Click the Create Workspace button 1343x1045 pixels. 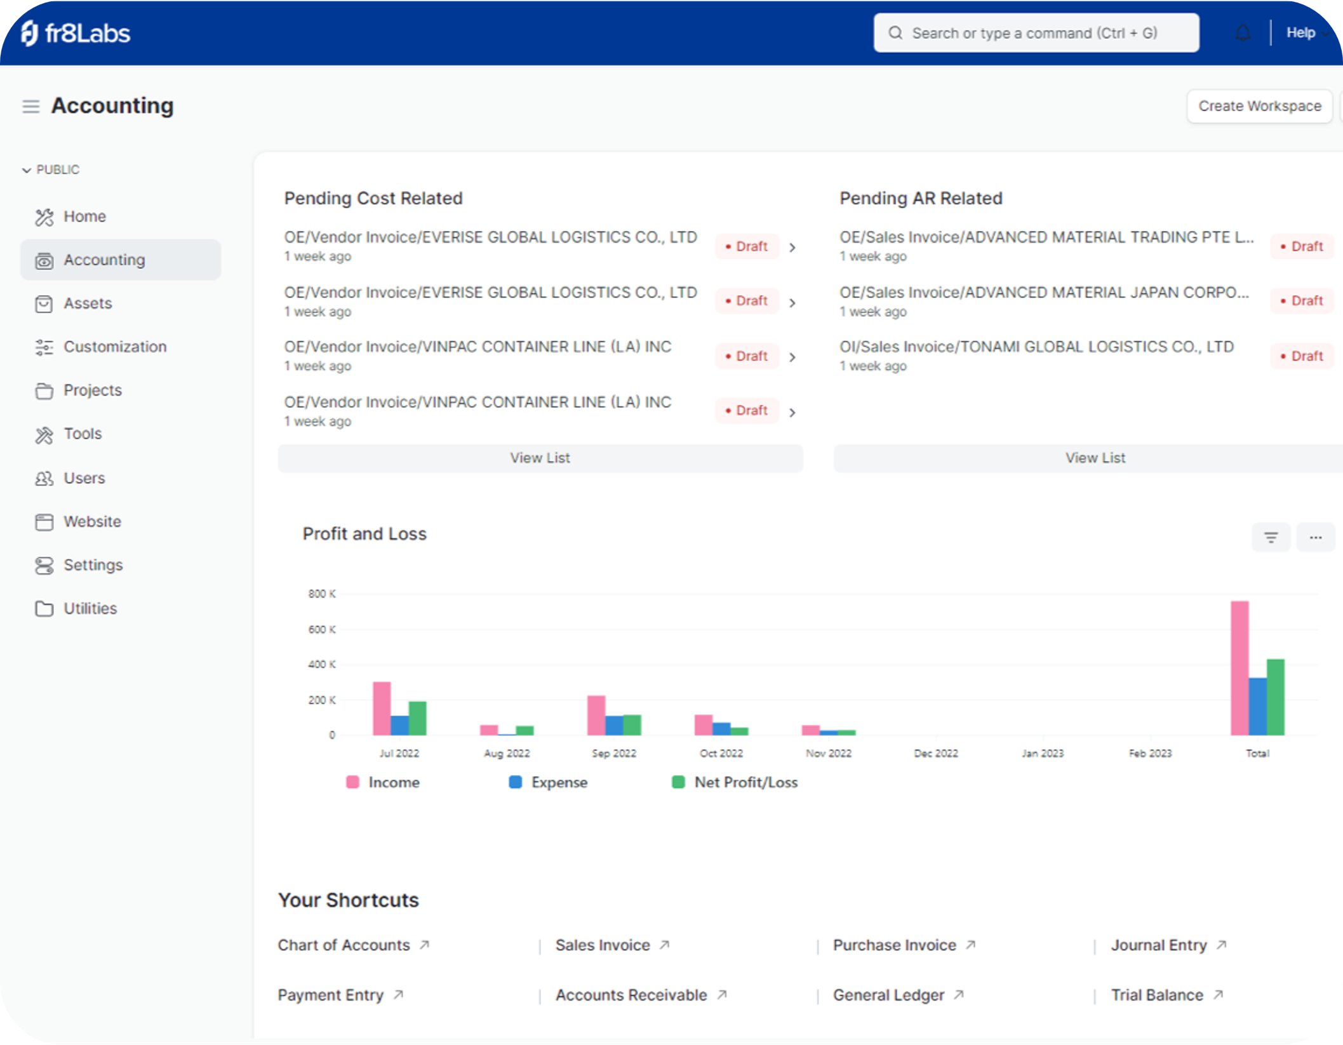1259,106
